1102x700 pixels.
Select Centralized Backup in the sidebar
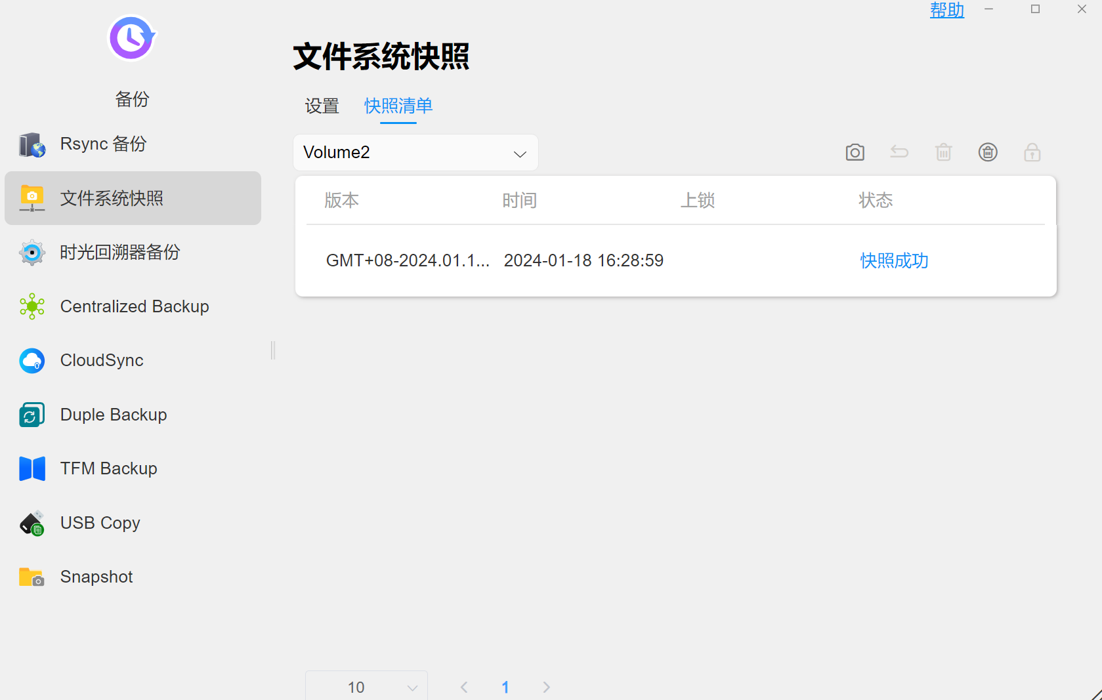pyautogui.click(x=134, y=306)
